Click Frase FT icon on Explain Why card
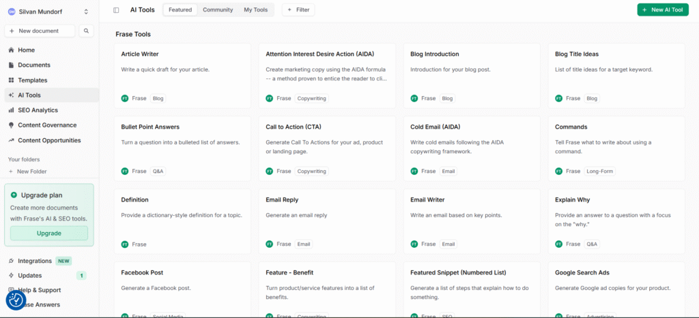The width and height of the screenshot is (699, 318). (559, 244)
